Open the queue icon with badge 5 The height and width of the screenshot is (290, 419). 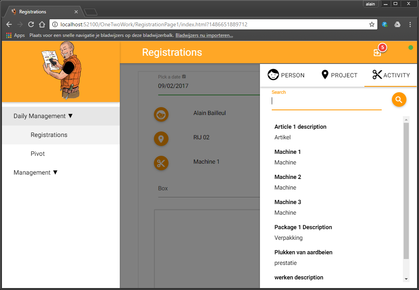click(377, 53)
